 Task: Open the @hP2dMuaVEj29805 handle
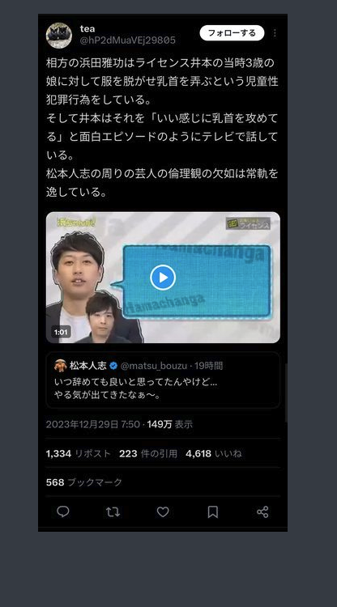[x=127, y=40]
